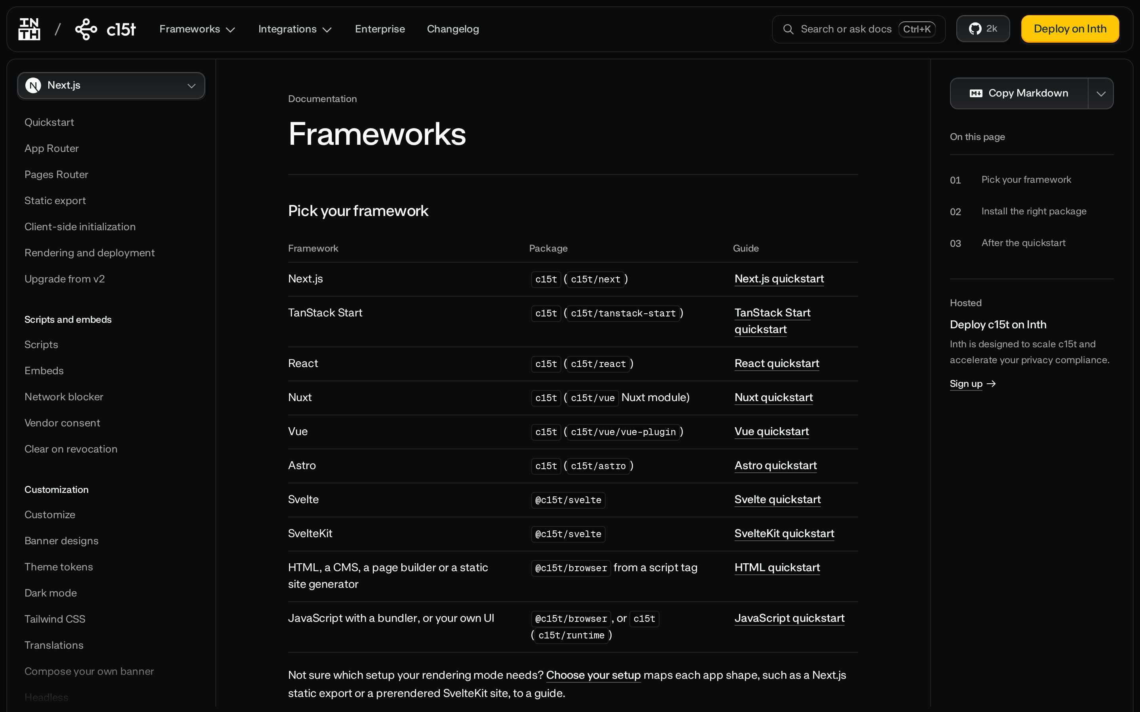Focus the Search or ask docs field

tap(858, 29)
